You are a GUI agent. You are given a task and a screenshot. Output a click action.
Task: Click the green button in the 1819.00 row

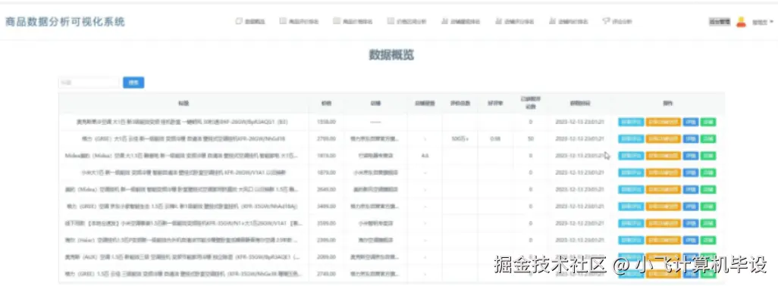[708, 156]
